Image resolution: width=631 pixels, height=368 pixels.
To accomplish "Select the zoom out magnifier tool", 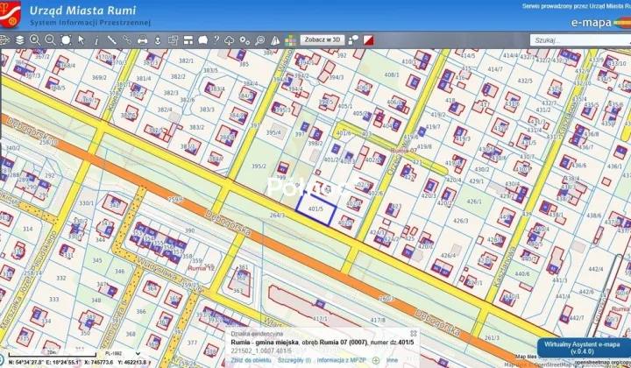I will pyautogui.click(x=50, y=40).
